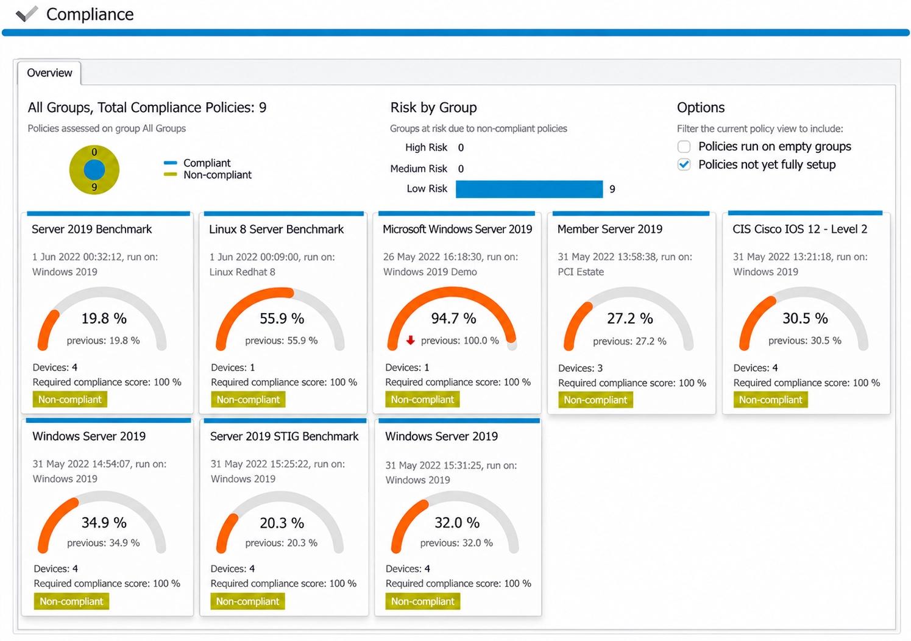
Task: Click Non-compliant badge on Microsoft Windows Server 2019
Action: [x=422, y=400]
